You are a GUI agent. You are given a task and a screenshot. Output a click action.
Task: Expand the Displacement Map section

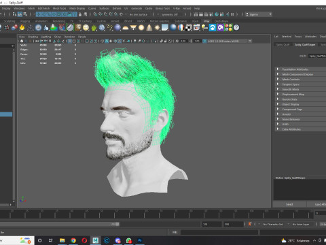point(300,94)
